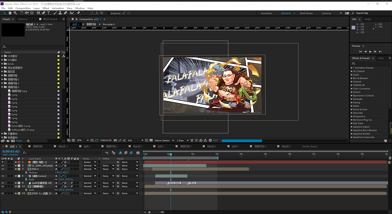
Task: Select the Small Screen workspace
Action: click(306, 13)
